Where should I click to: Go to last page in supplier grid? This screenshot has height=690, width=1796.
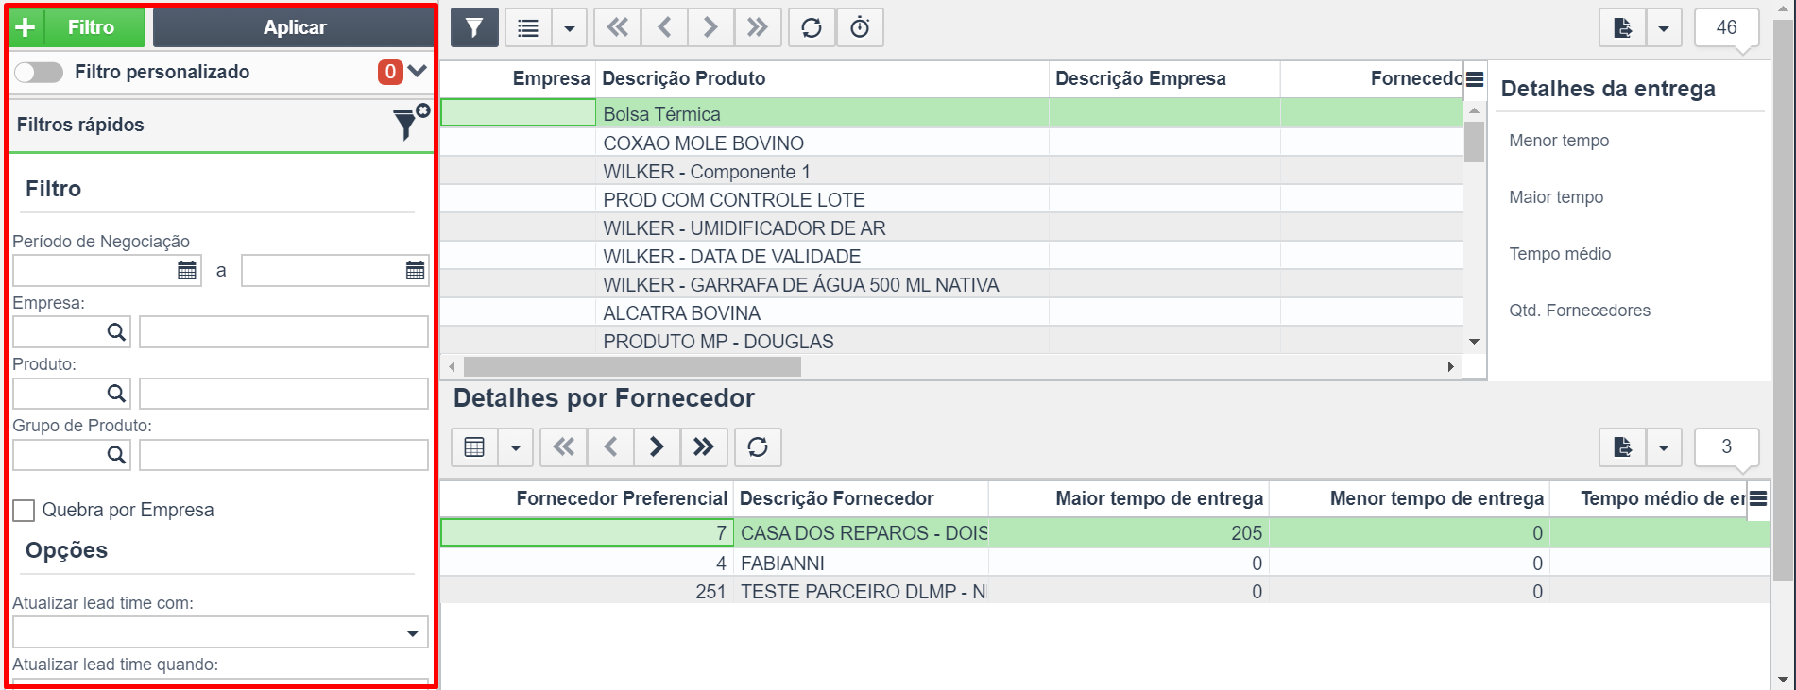[x=704, y=447]
